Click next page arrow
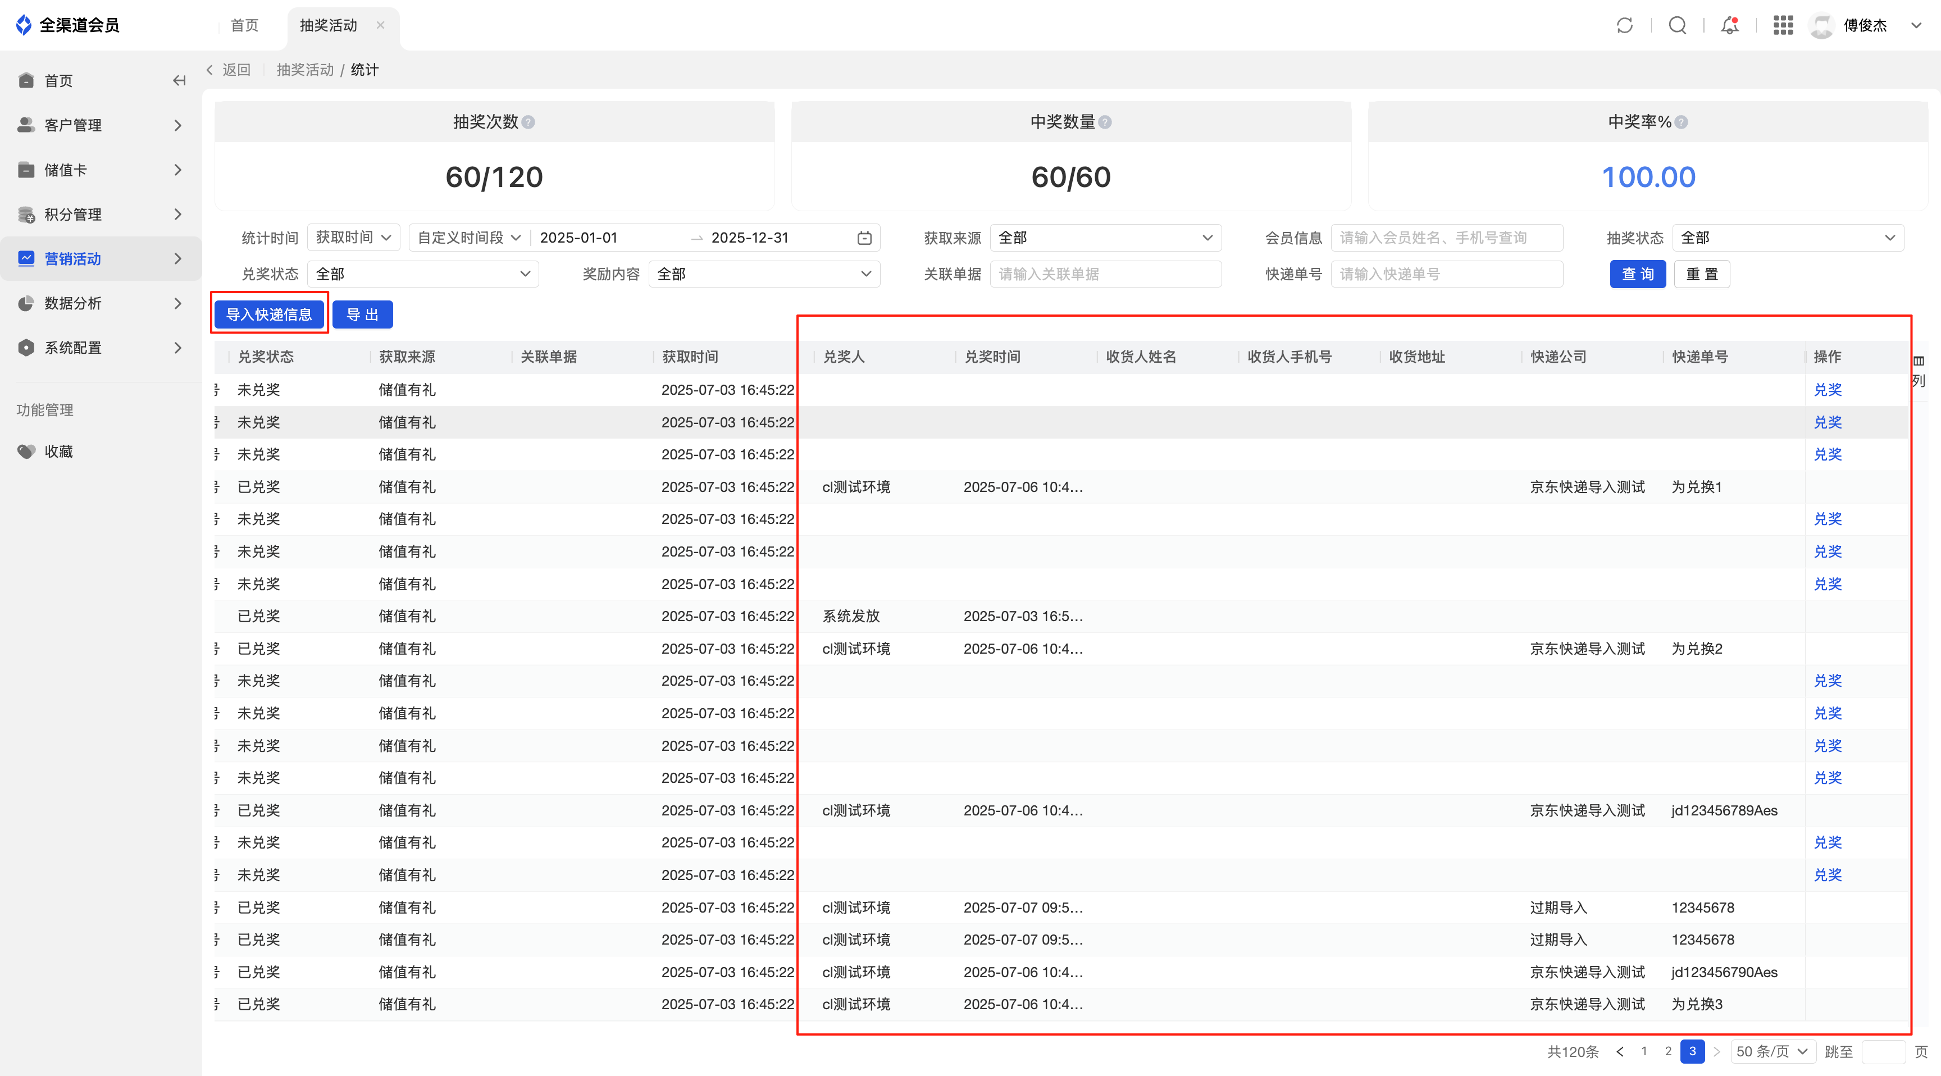This screenshot has height=1076, width=1941. tap(1716, 1051)
